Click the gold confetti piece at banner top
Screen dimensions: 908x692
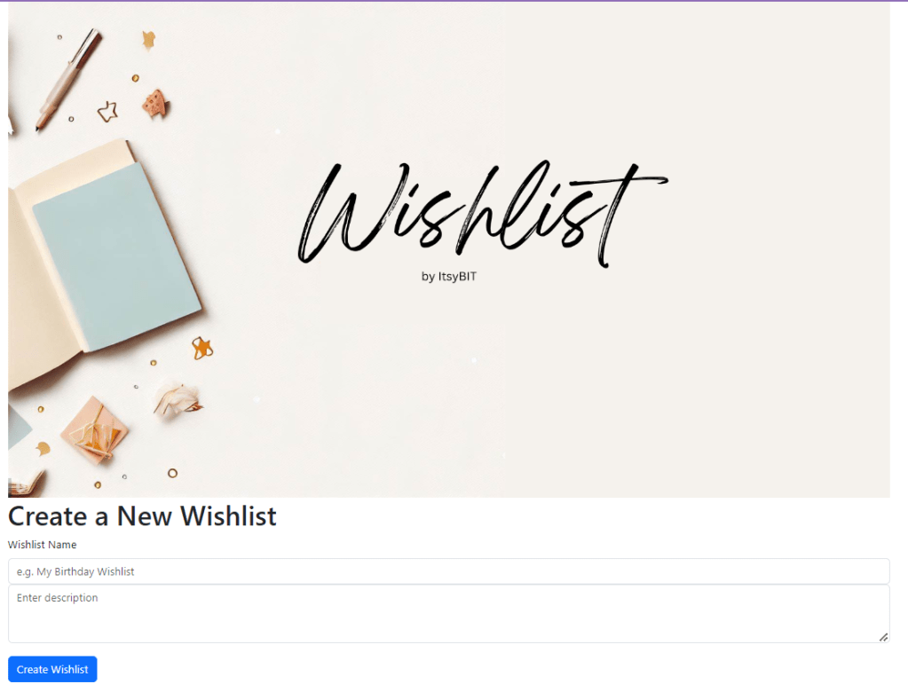(149, 40)
